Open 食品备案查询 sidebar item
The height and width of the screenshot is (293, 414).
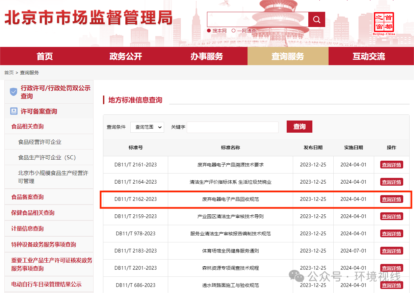[27, 197]
